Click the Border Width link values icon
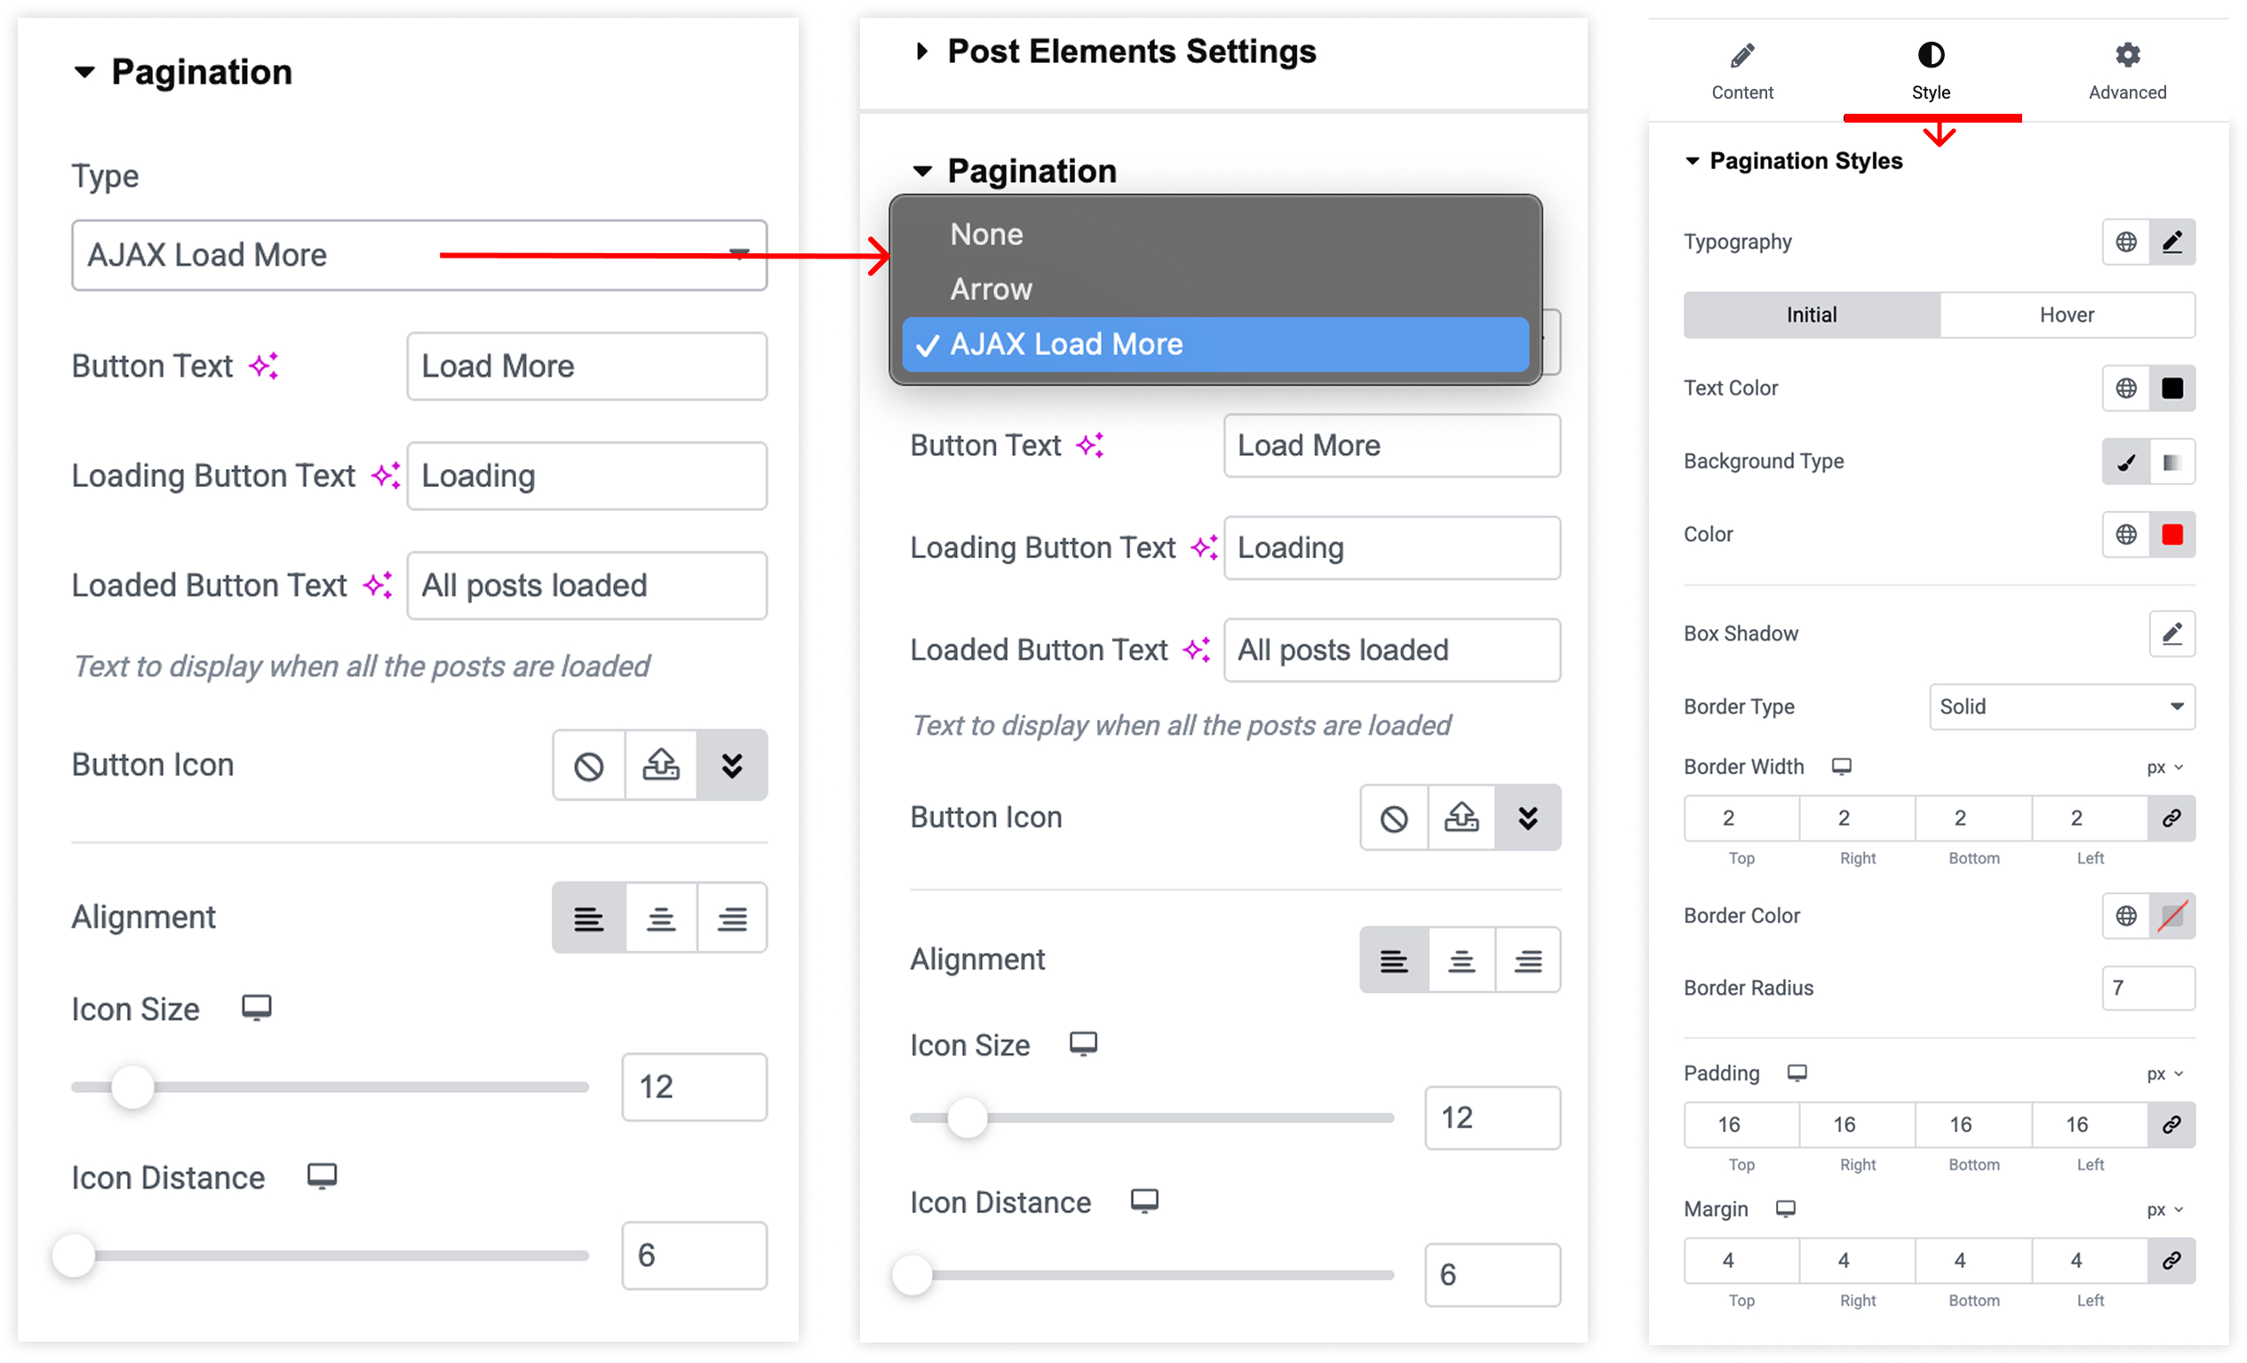This screenshot has height=1363, width=2247. coord(2171,817)
